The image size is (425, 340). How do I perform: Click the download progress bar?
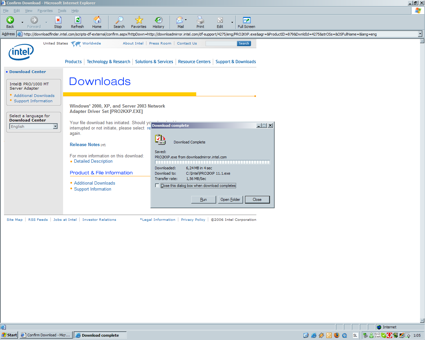pyautogui.click(x=212, y=162)
